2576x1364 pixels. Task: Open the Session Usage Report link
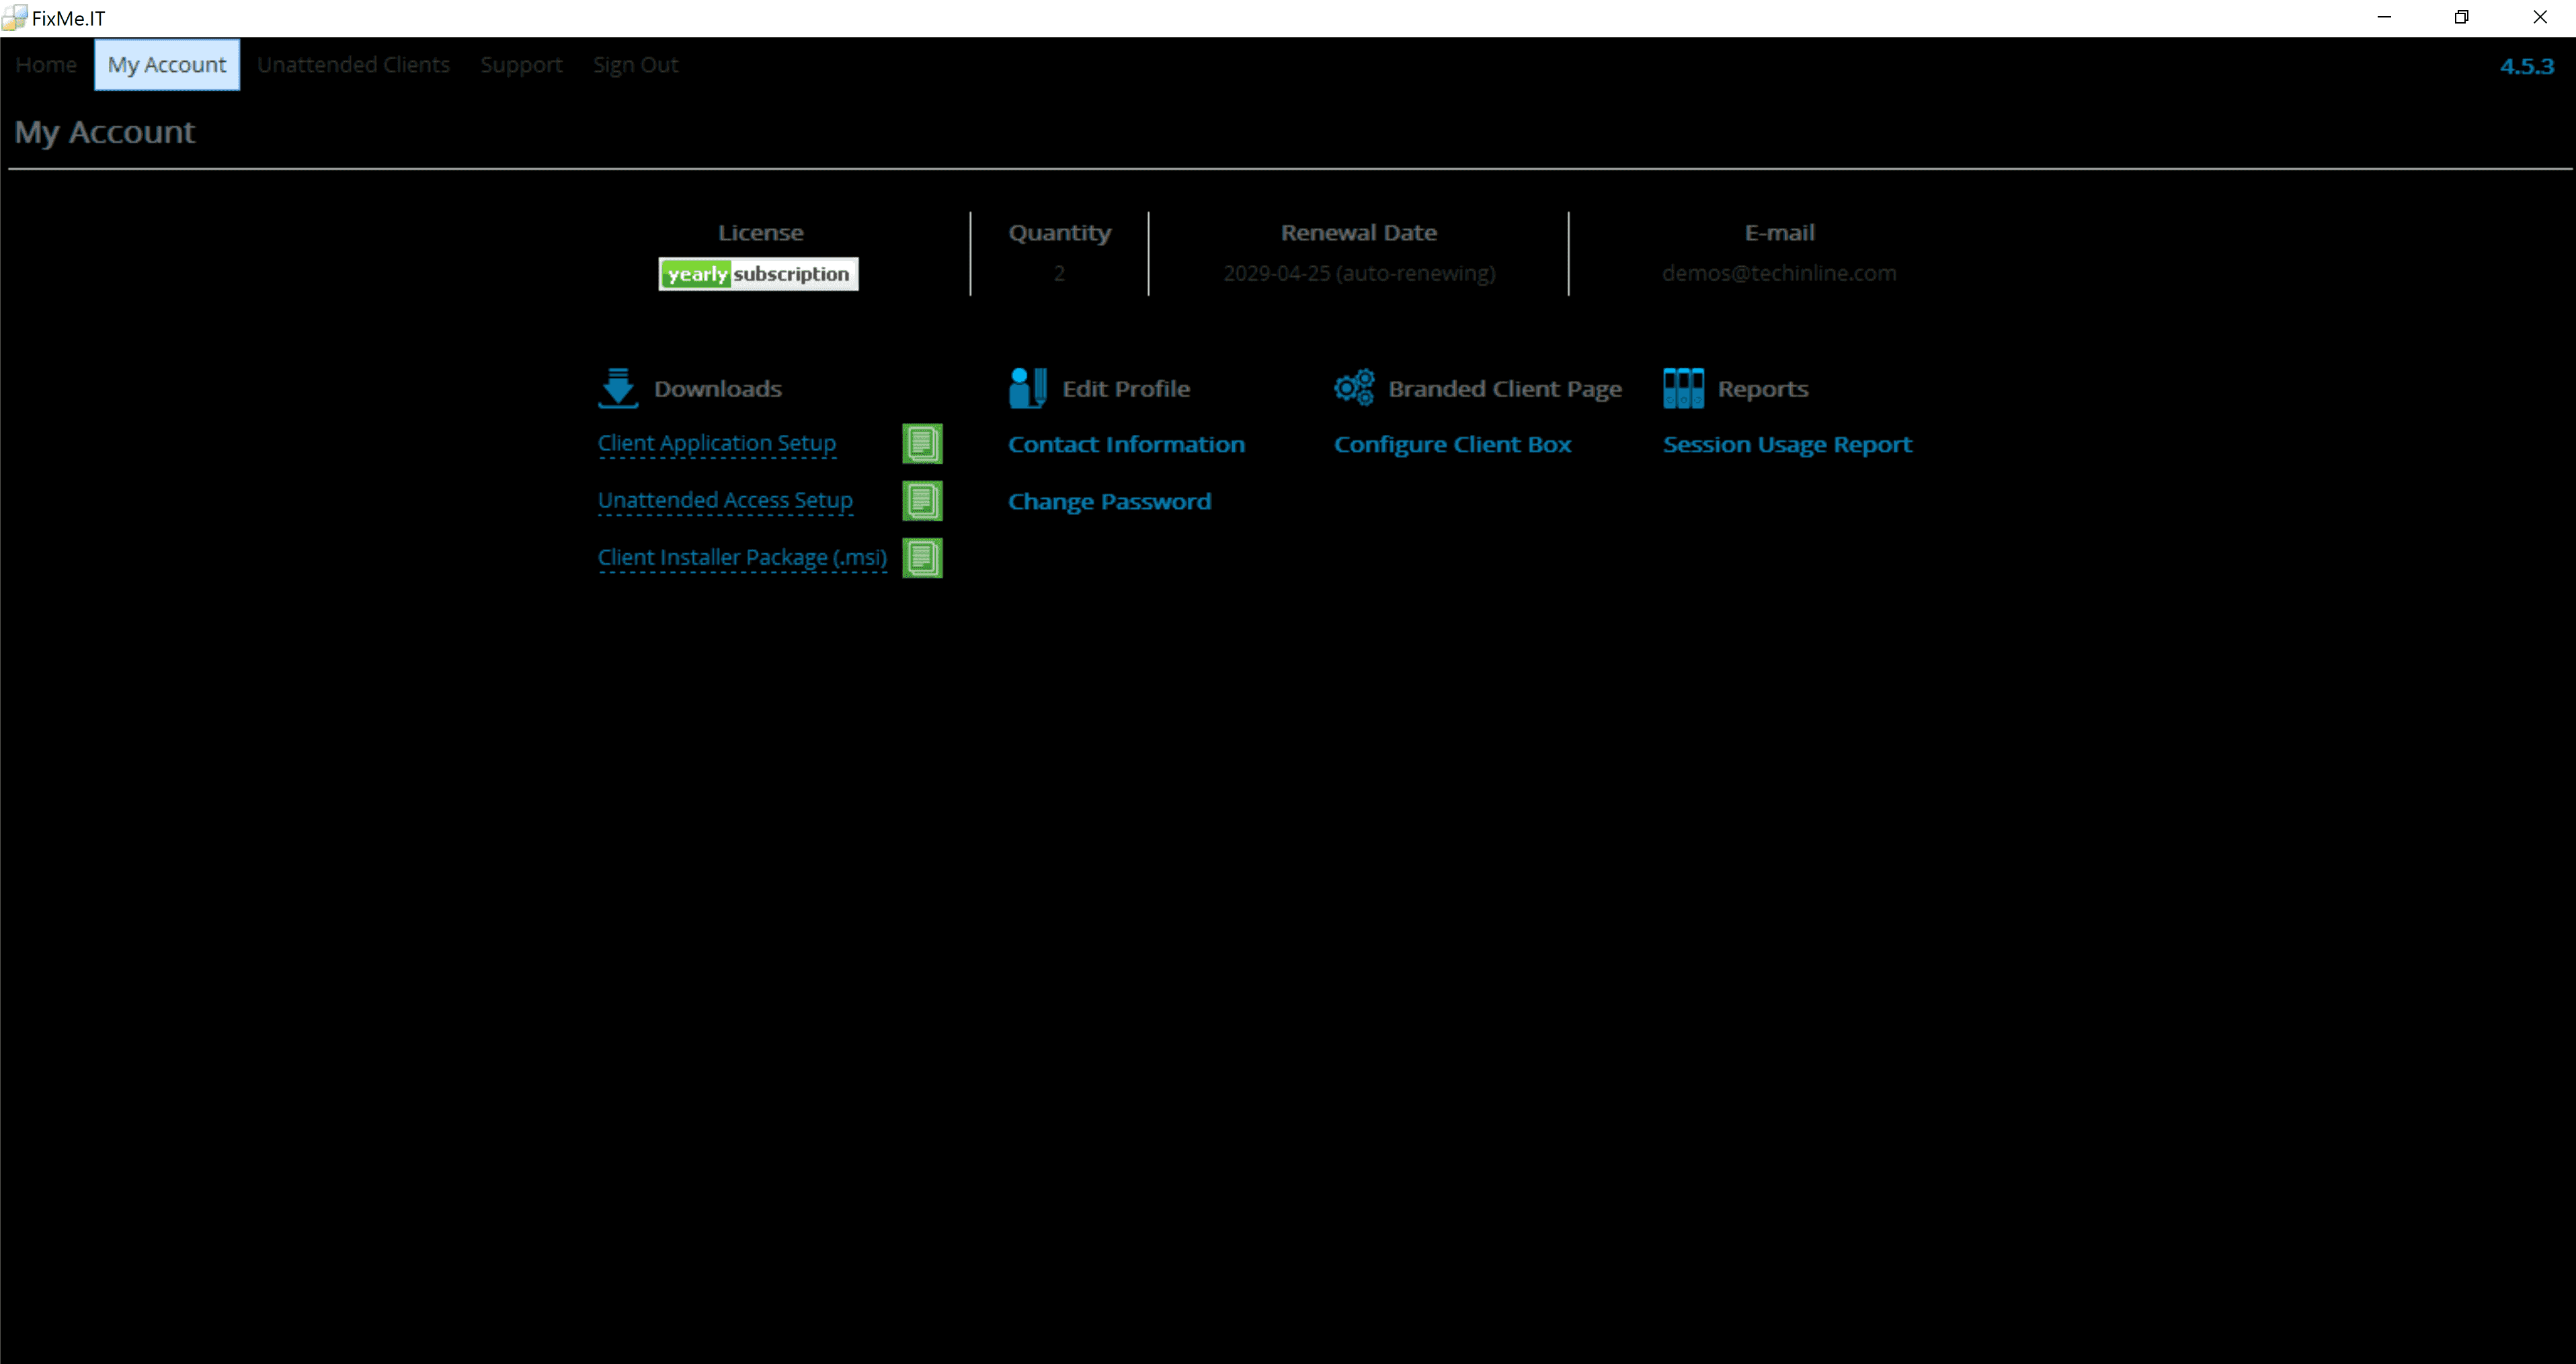1787,444
